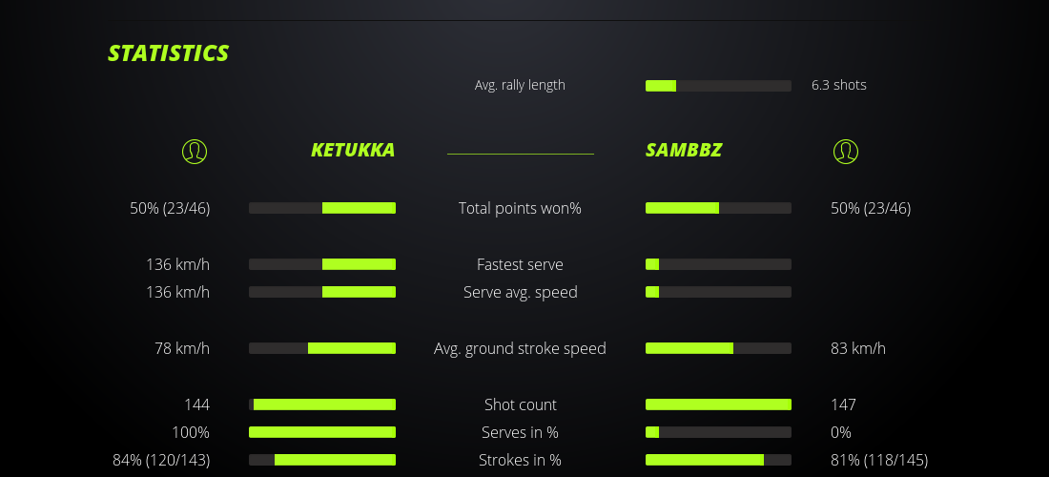Click the Strokes in % label

click(x=520, y=460)
